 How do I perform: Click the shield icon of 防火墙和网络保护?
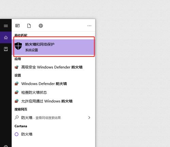point(18,46)
